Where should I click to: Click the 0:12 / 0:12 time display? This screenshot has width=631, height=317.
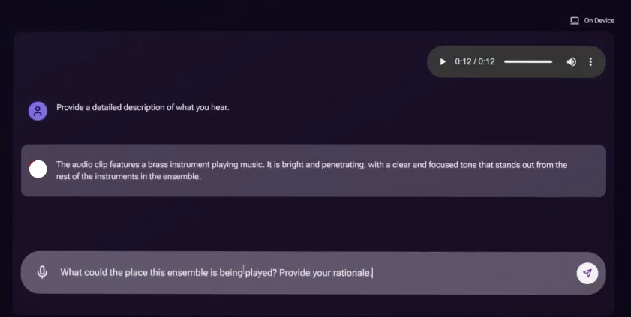click(x=475, y=61)
